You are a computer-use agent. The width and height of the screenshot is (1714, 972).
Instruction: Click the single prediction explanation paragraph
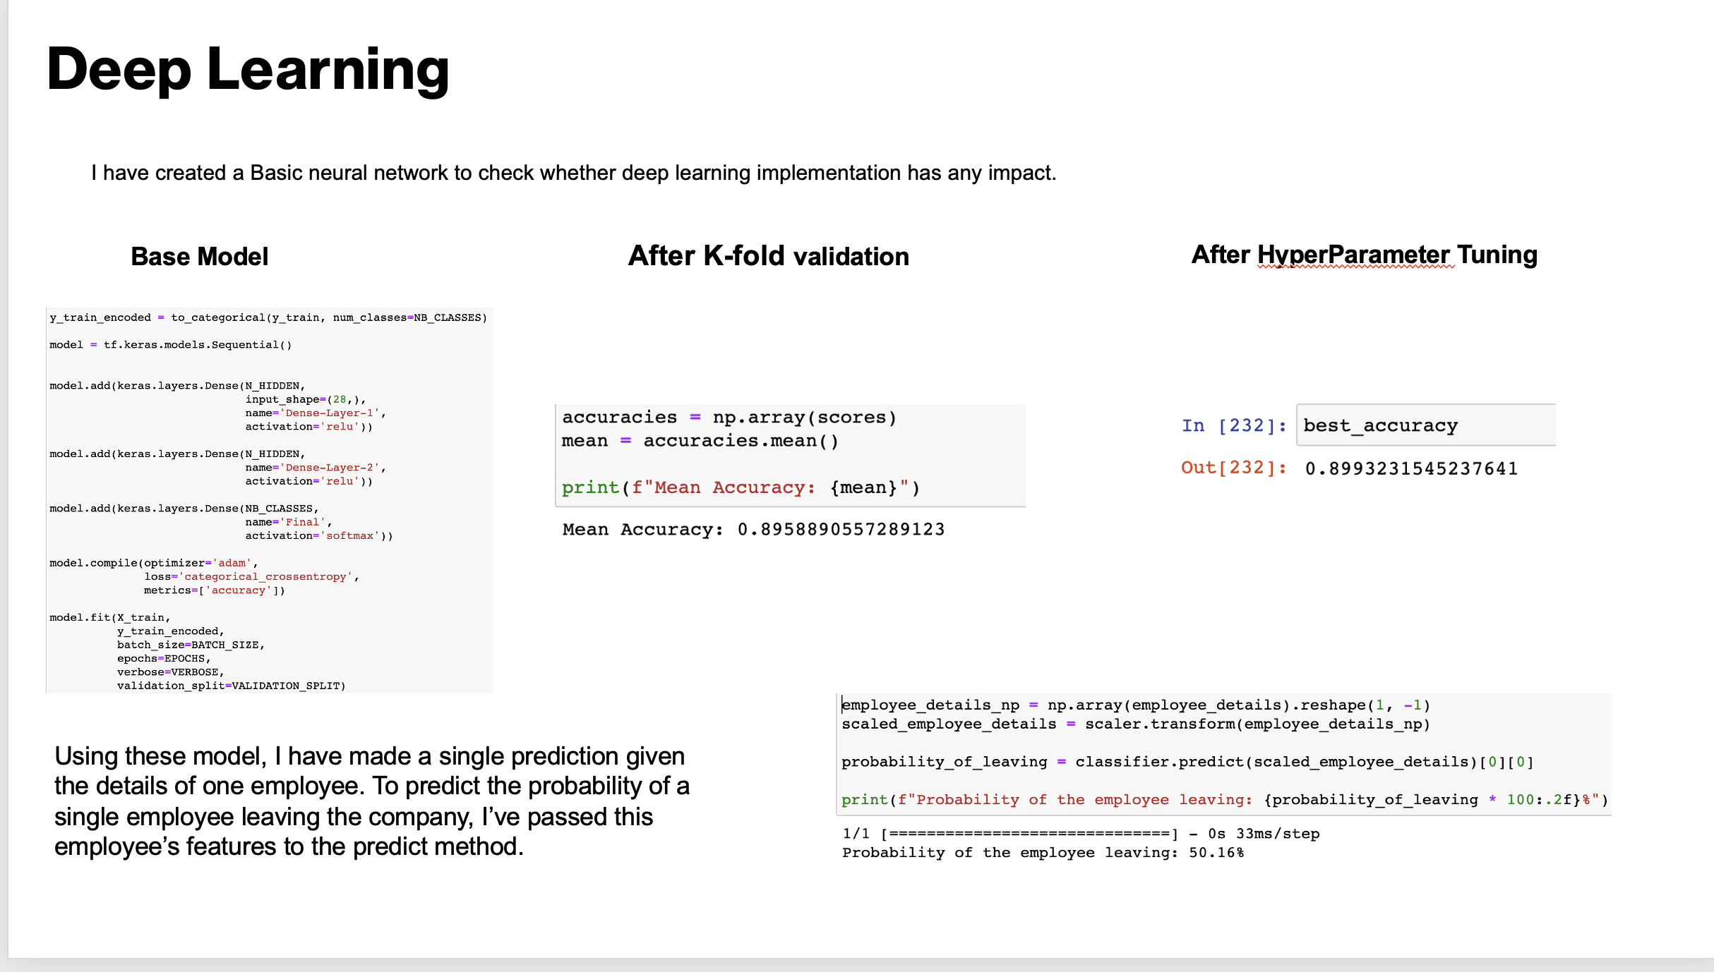point(372,801)
